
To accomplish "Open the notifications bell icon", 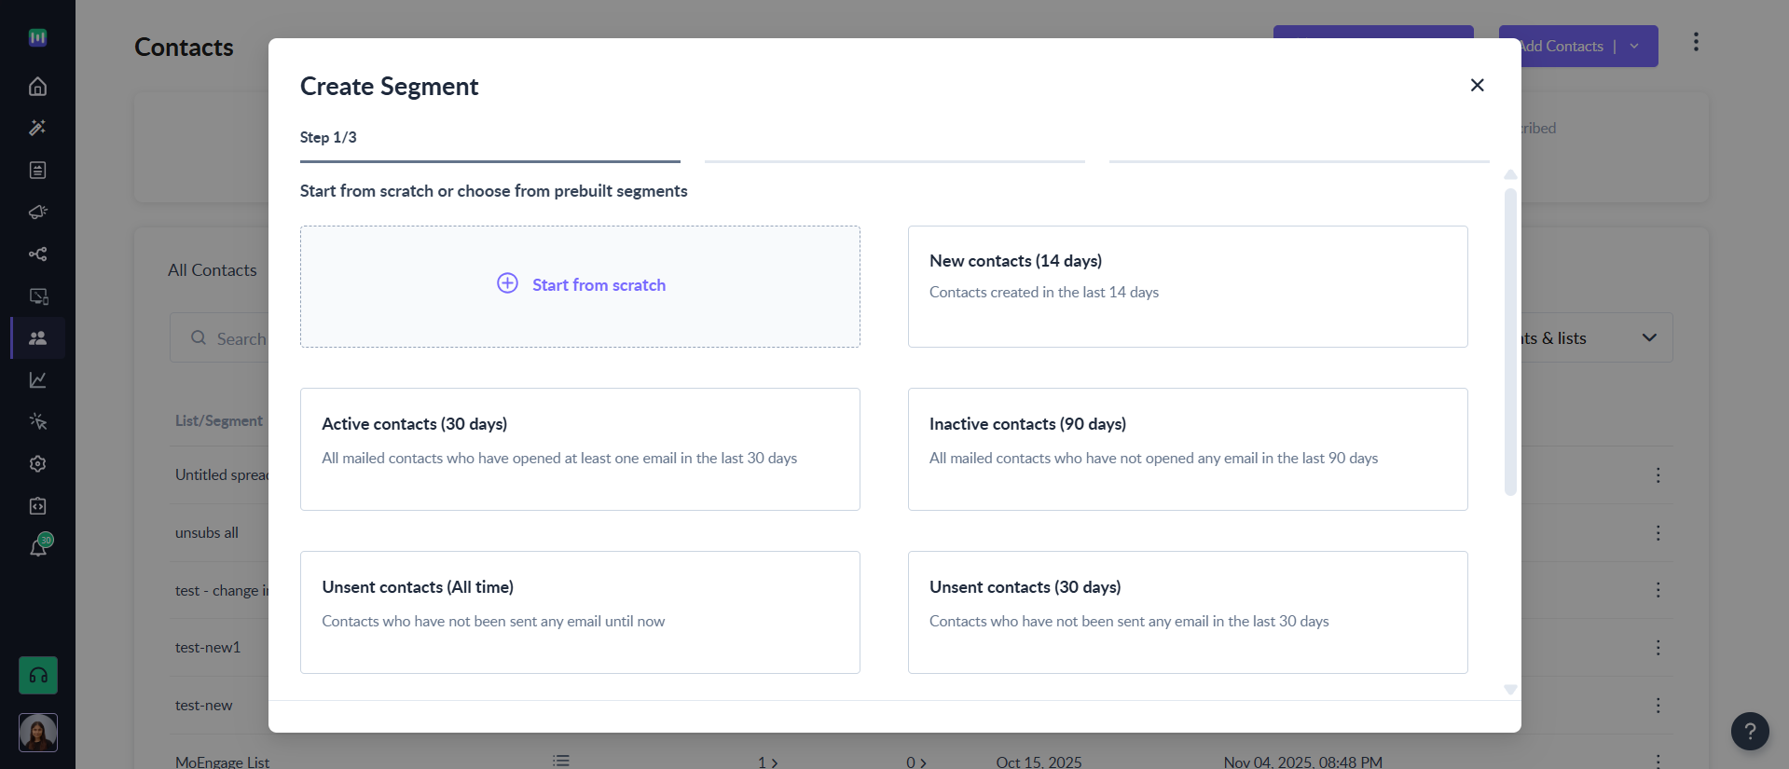I will (x=38, y=547).
